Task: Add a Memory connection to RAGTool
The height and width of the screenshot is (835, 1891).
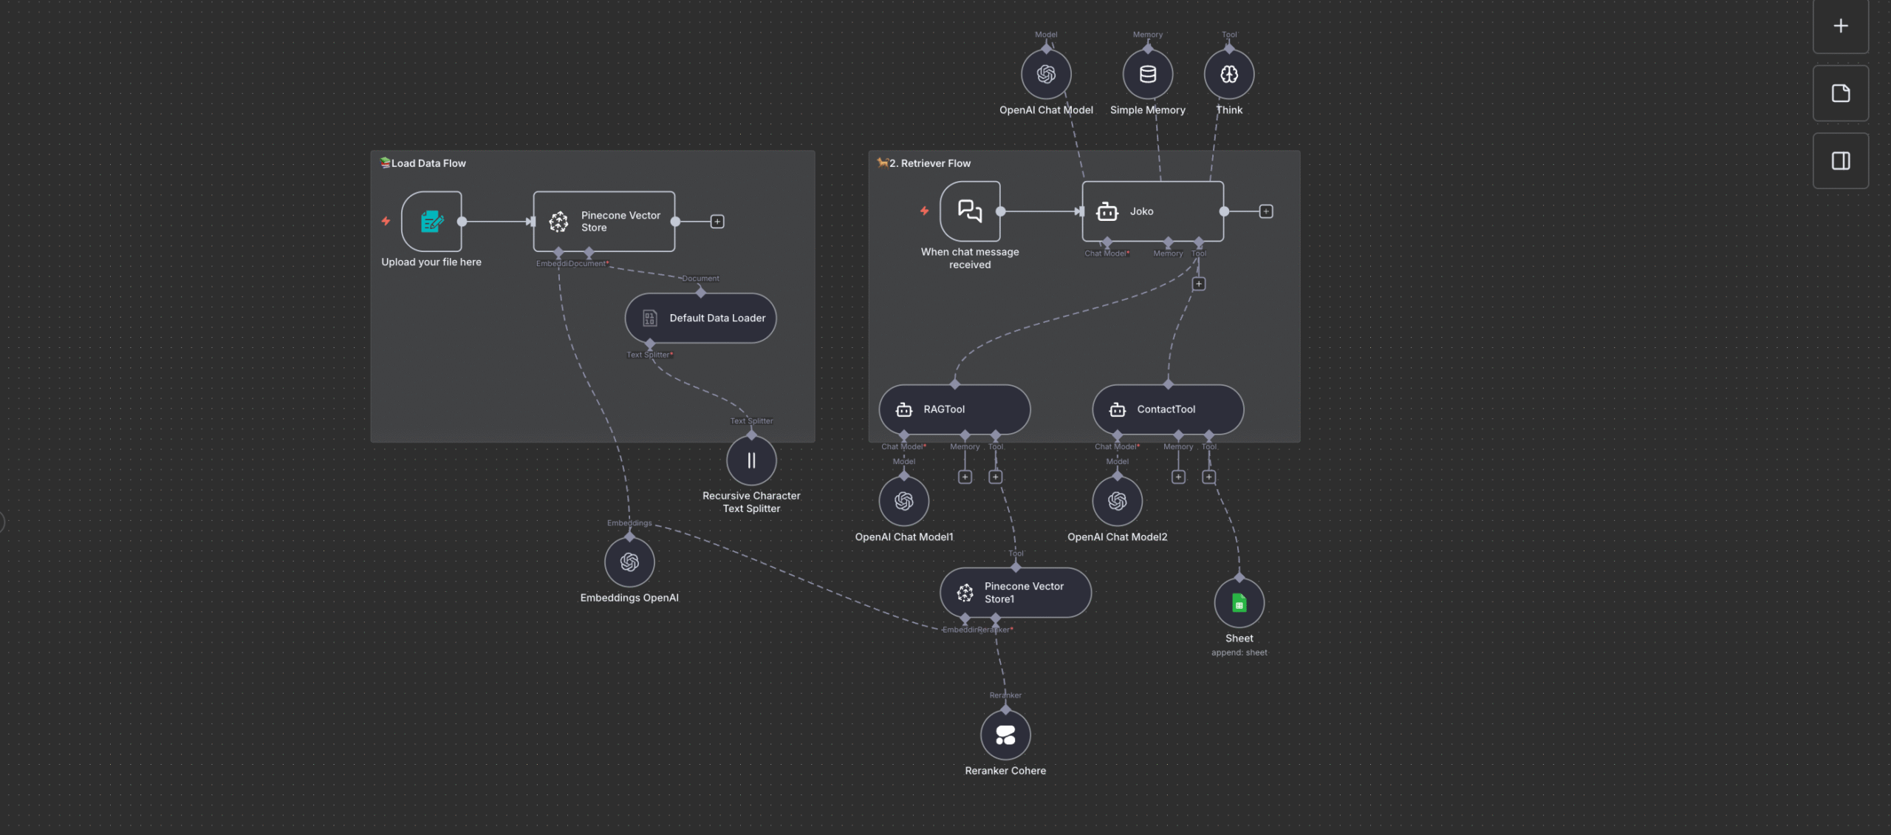Action: pos(965,477)
